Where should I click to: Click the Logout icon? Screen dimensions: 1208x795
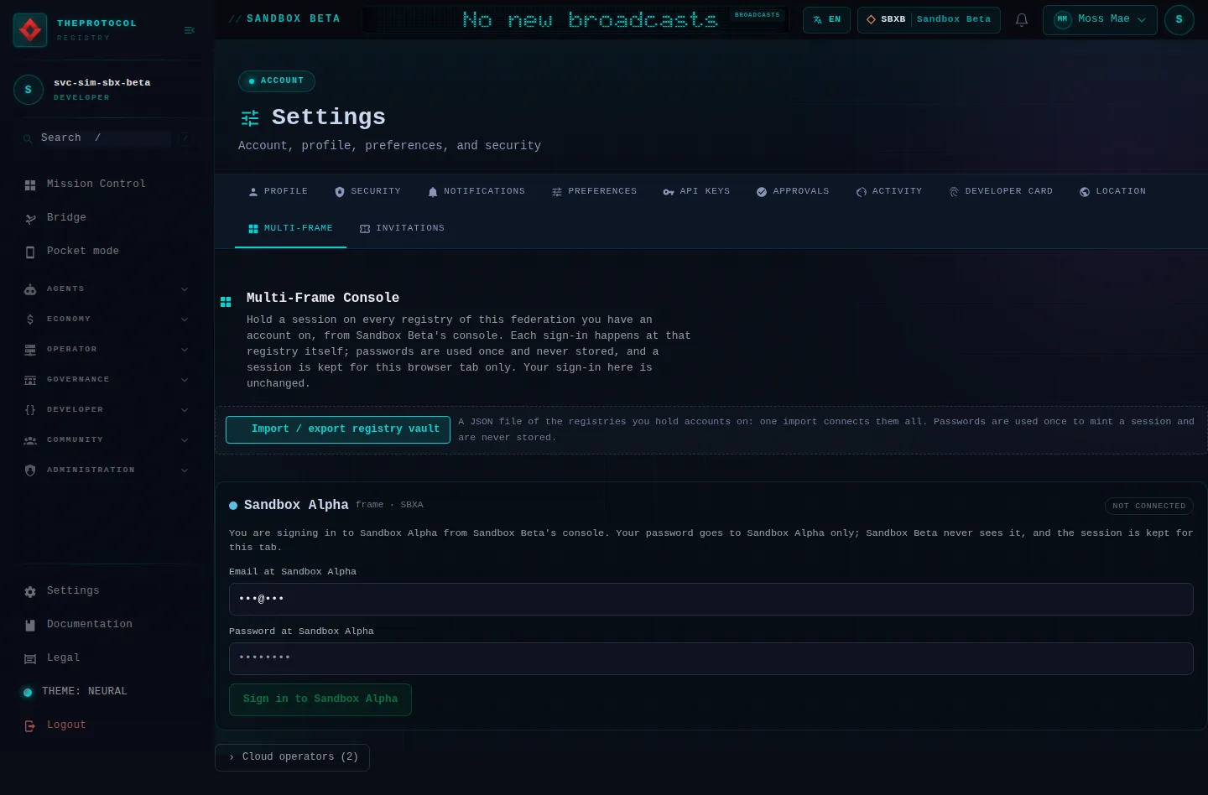click(x=30, y=725)
